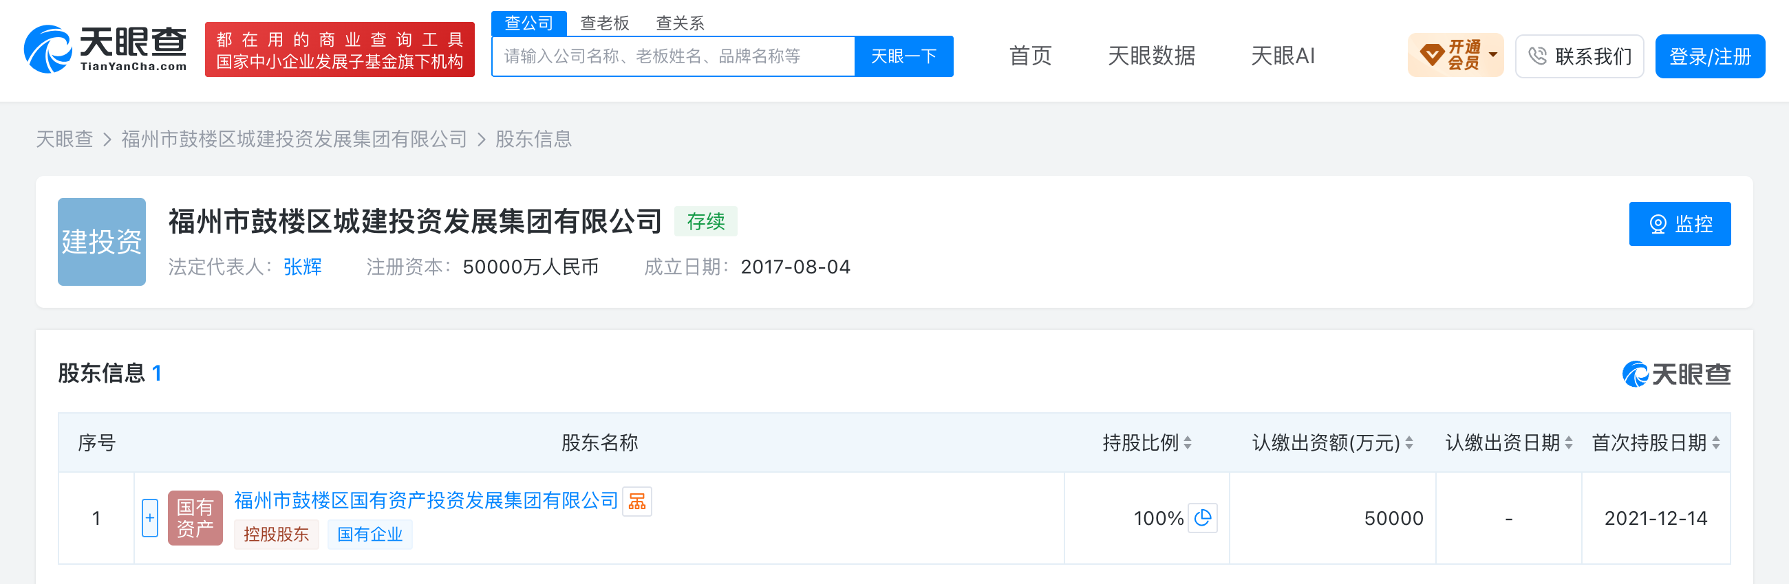Click the 控股股东 tag
The image size is (1789, 584).
(276, 534)
